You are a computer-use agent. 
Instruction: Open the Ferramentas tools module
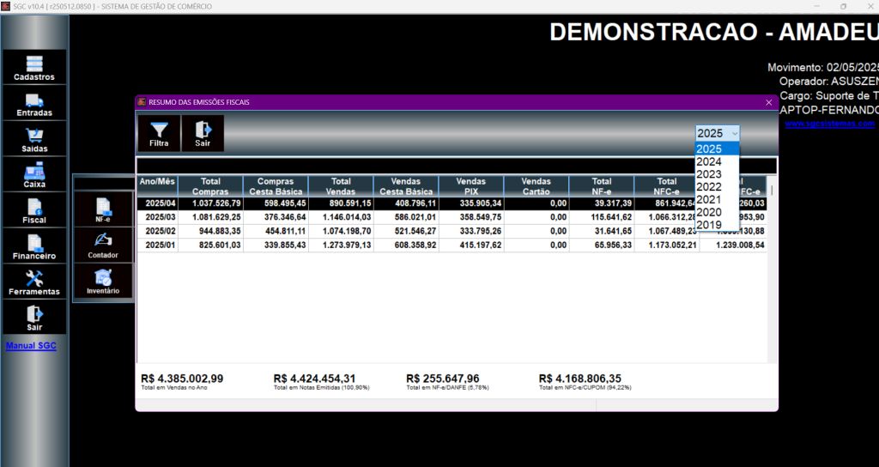(34, 282)
